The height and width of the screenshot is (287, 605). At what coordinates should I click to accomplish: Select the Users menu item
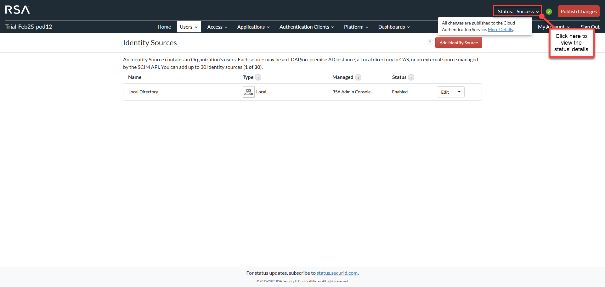pyautogui.click(x=189, y=27)
